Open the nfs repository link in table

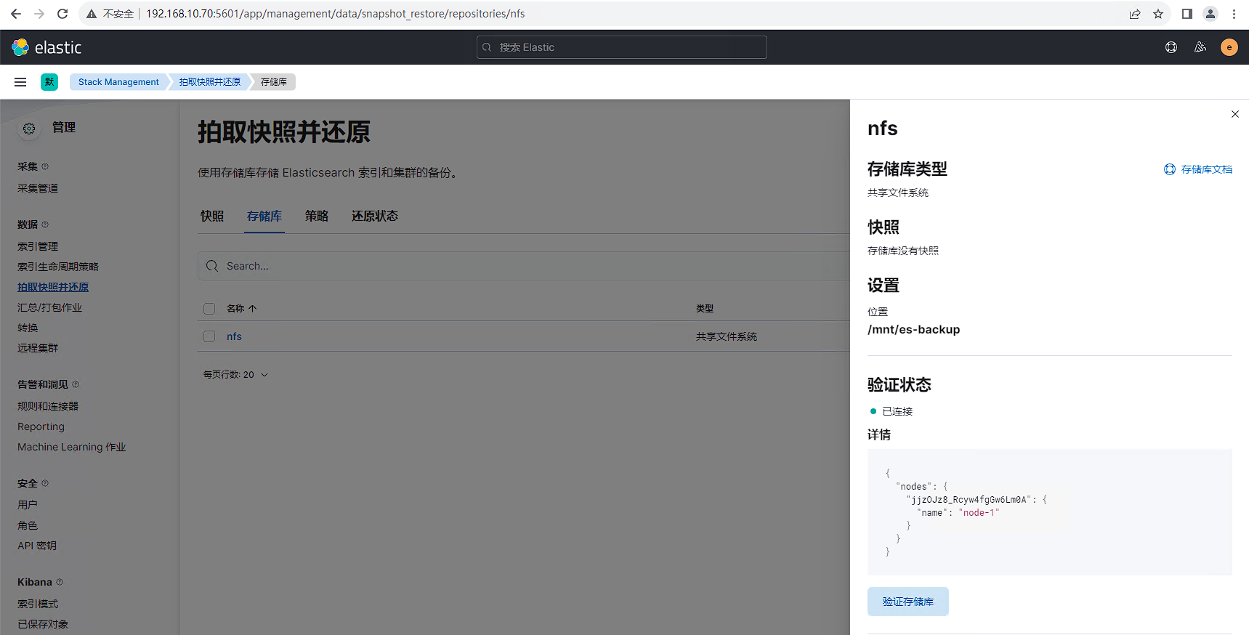(x=234, y=336)
